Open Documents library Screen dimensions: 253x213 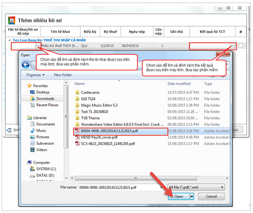(x=45, y=124)
